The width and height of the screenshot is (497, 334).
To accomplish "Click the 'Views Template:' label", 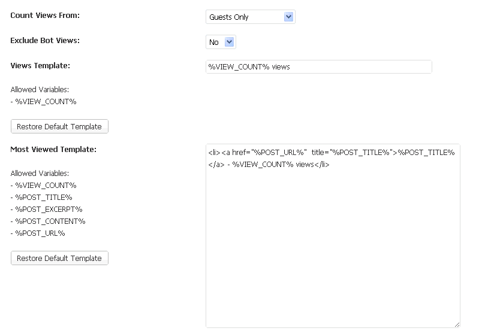I will click(x=40, y=65).
